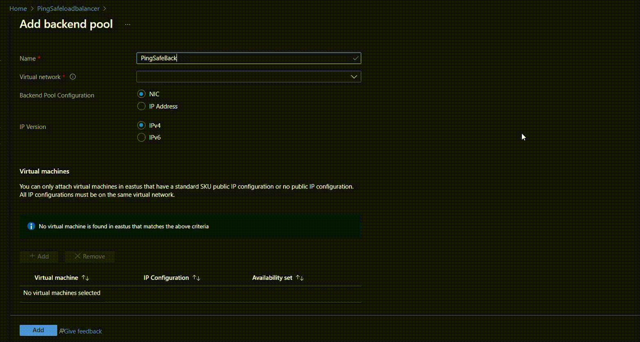Viewport: 640px width, 342px height.
Task: Expand the Virtual network dropdown
Action: (245, 77)
